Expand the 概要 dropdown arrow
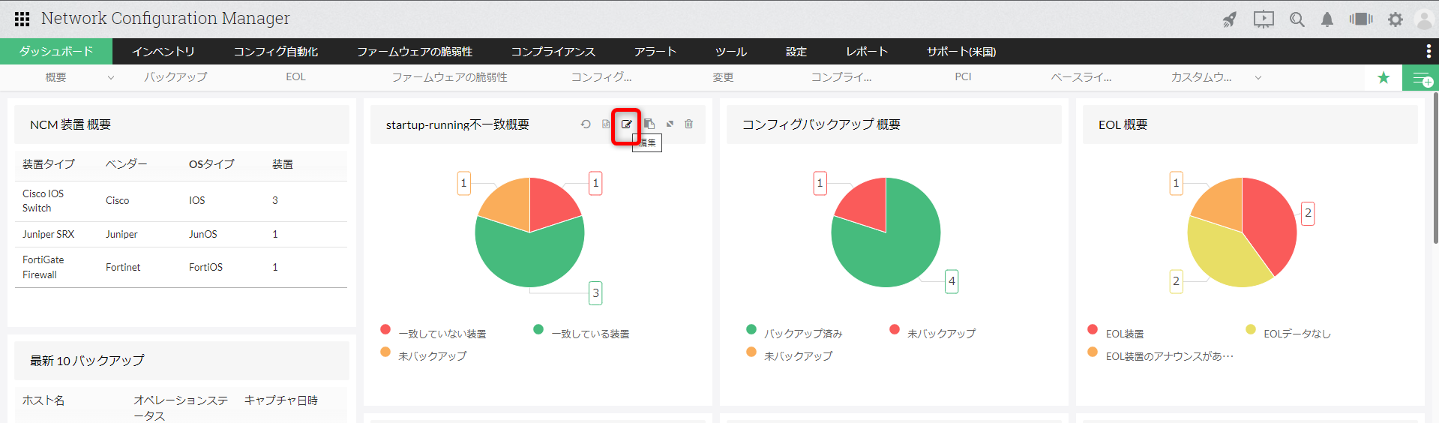This screenshot has width=1439, height=423. tap(111, 77)
